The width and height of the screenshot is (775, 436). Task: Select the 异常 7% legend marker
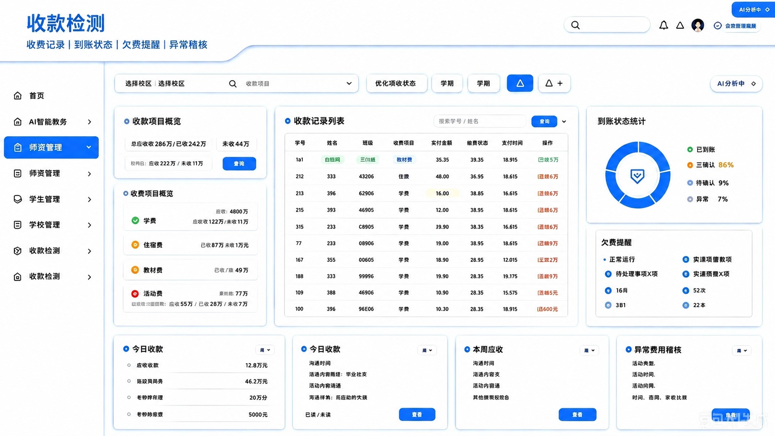[x=690, y=199]
